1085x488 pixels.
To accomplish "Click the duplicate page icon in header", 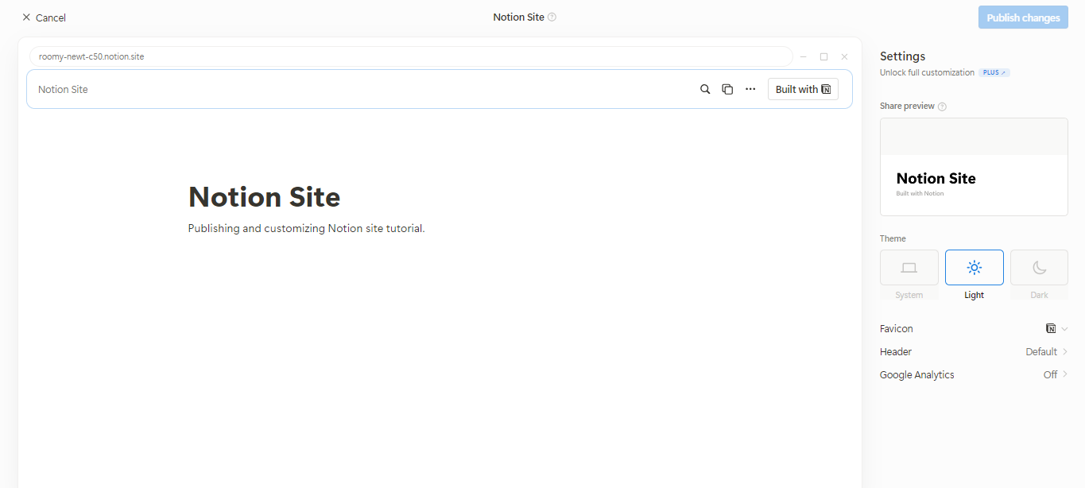I will tap(727, 89).
